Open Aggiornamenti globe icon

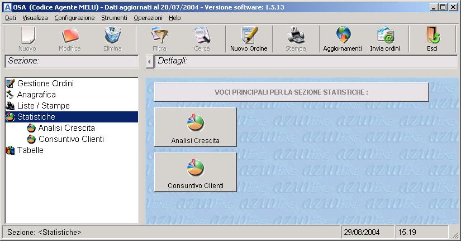[344, 35]
